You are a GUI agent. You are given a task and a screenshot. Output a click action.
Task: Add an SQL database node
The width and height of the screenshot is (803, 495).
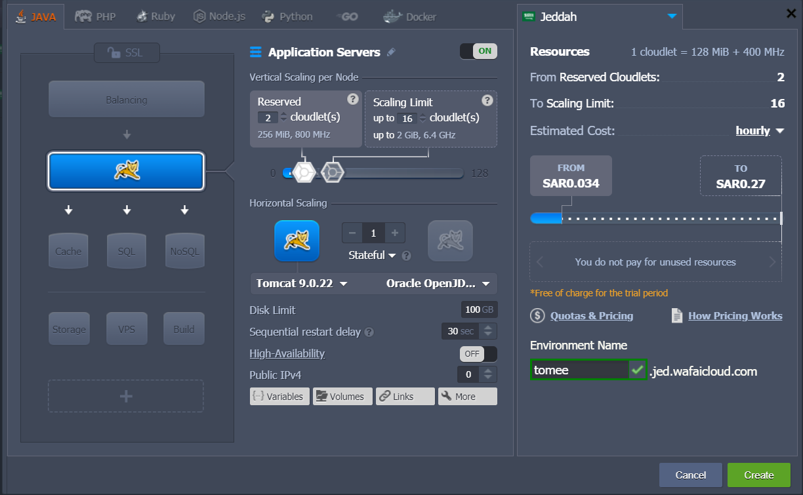pyautogui.click(x=127, y=250)
